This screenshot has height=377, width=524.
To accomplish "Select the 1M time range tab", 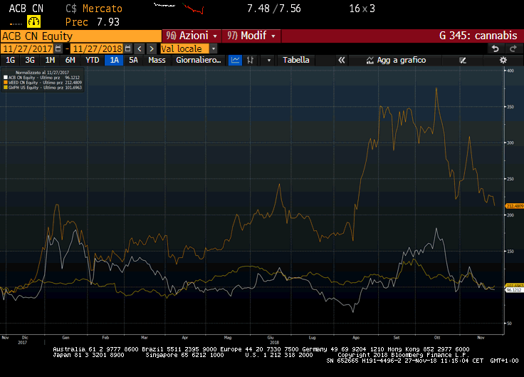I will [50, 60].
